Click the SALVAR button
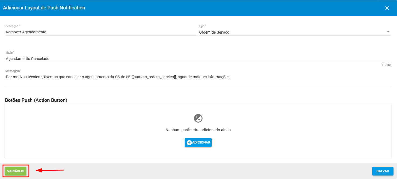The height and width of the screenshot is (179, 397). point(383,171)
